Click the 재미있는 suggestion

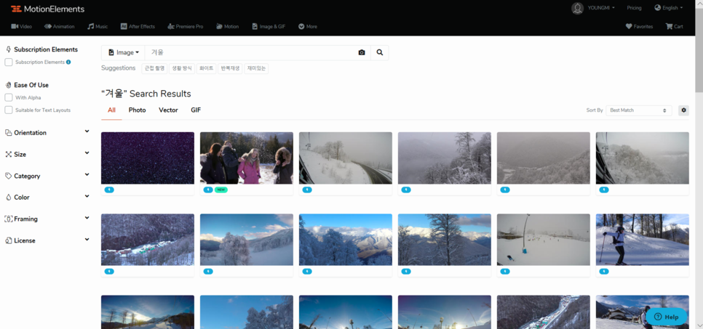coord(256,68)
